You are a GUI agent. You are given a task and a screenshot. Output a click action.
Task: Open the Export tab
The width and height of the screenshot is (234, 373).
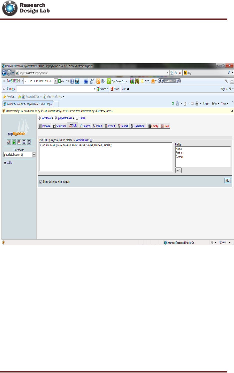[110, 126]
